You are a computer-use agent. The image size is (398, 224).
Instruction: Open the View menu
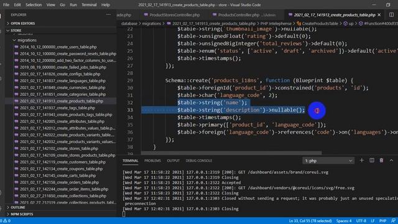[50, 4]
